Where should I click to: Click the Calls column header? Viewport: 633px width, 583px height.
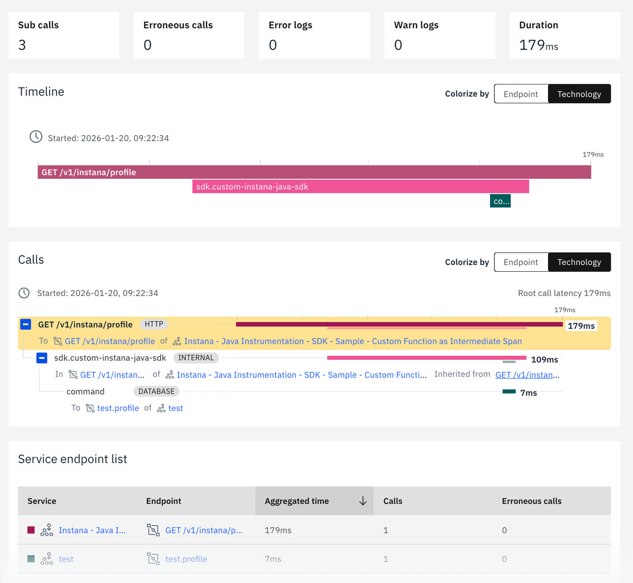click(x=393, y=501)
